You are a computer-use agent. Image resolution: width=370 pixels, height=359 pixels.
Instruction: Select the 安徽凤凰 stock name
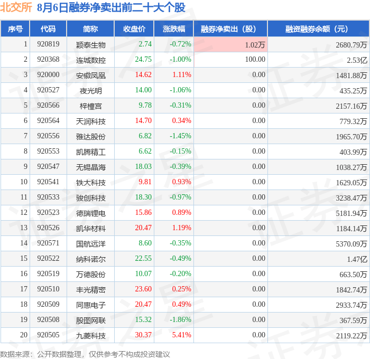[x=90, y=75]
